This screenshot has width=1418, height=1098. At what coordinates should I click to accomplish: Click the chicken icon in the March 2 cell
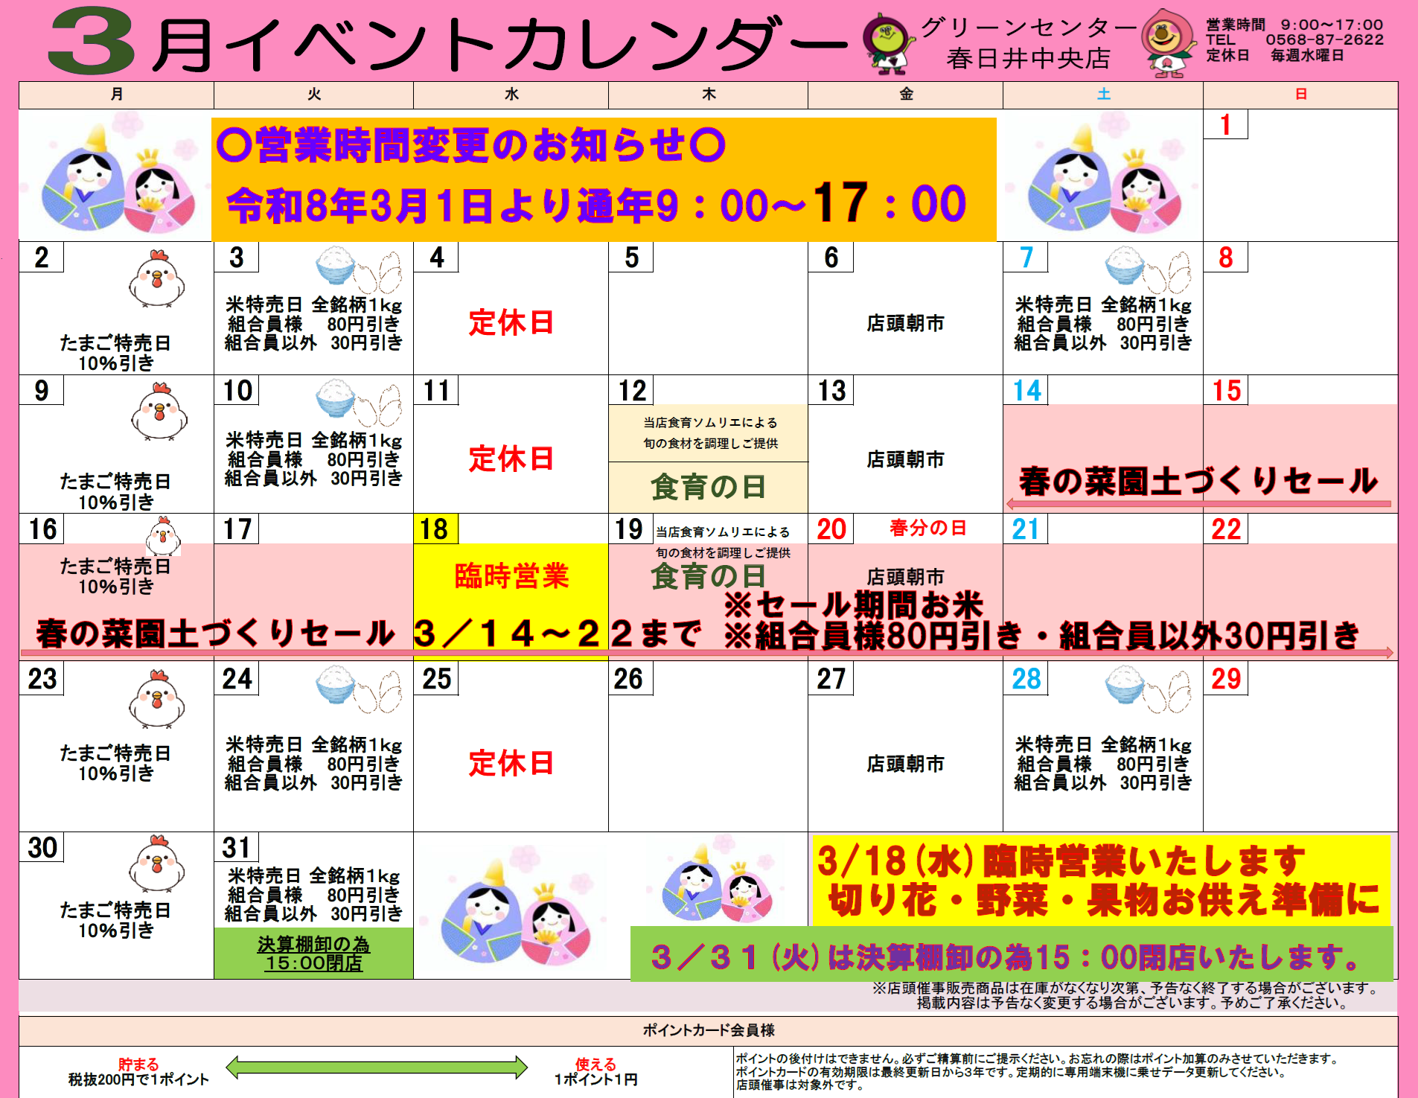(156, 279)
